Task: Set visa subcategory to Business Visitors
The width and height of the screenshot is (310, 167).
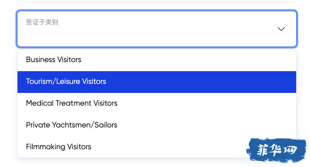Action: [x=157, y=60]
